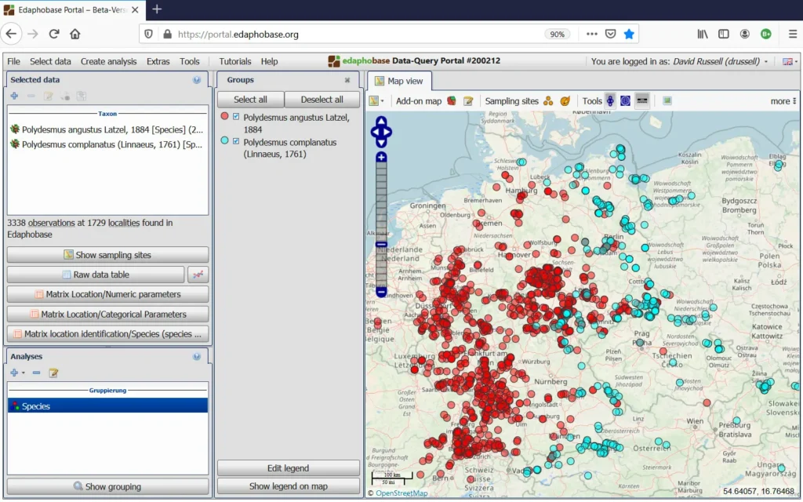This screenshot has width=803, height=502.
Task: Open the map layer dropdown arrow
Action: [x=383, y=101]
